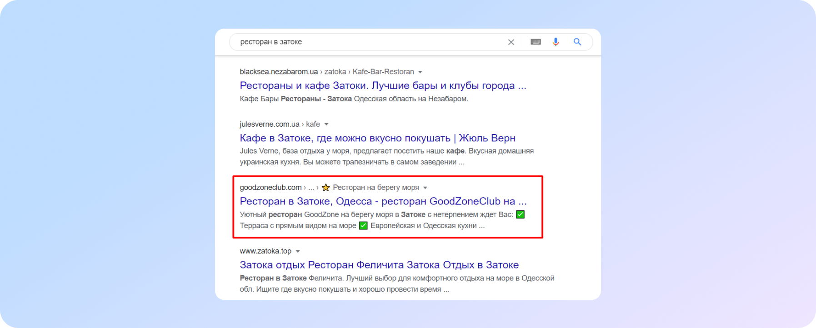The image size is (816, 328).
Task: Click the www.zatoka.top URL text
Action: (265, 251)
